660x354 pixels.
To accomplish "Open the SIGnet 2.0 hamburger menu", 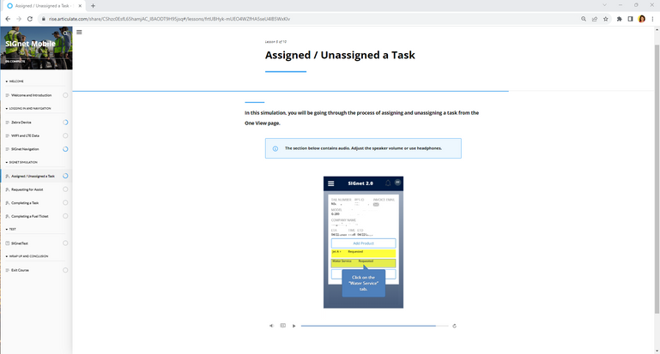I will [331, 183].
